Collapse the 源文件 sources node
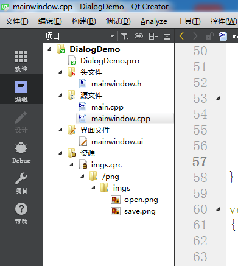 pyautogui.click(x=60, y=95)
